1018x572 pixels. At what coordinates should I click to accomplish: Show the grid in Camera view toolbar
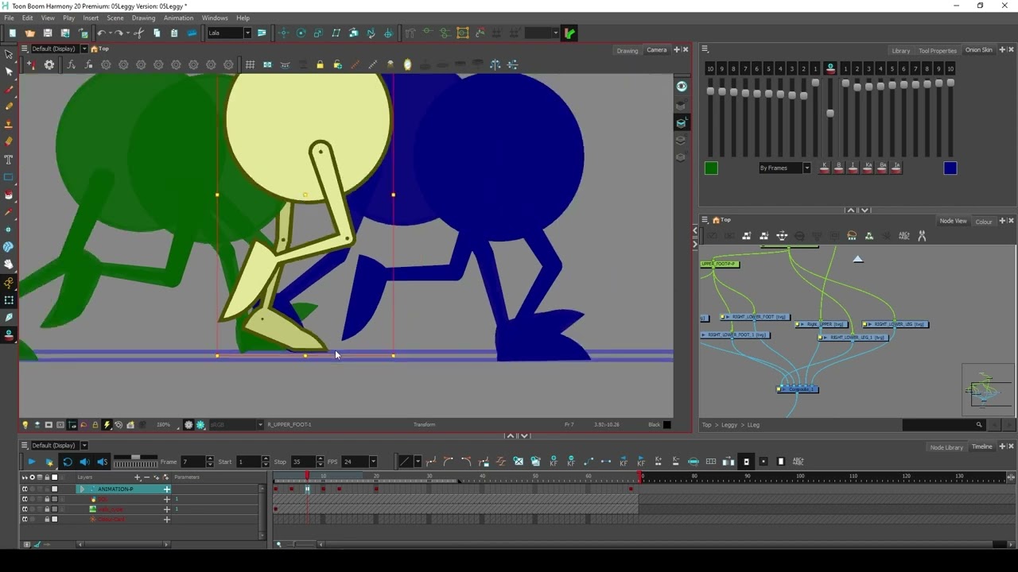point(250,64)
